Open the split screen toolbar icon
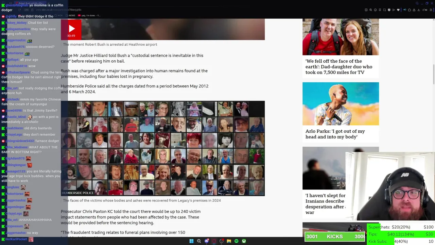The height and width of the screenshot is (245, 435). coord(366,10)
